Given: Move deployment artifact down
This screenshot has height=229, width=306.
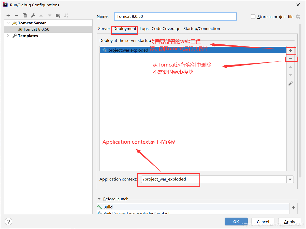Looking at the screenshot, I should click(290, 75).
